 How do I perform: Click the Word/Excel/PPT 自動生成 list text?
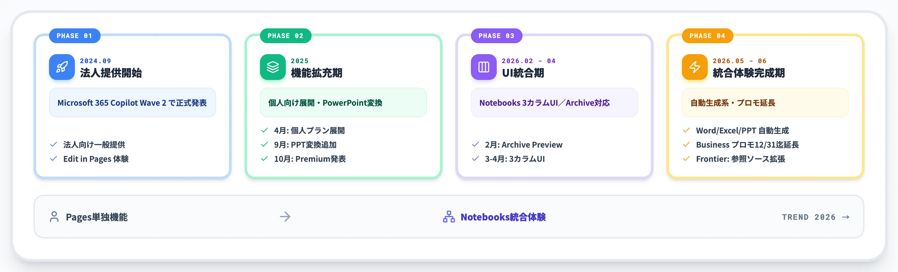point(742,130)
